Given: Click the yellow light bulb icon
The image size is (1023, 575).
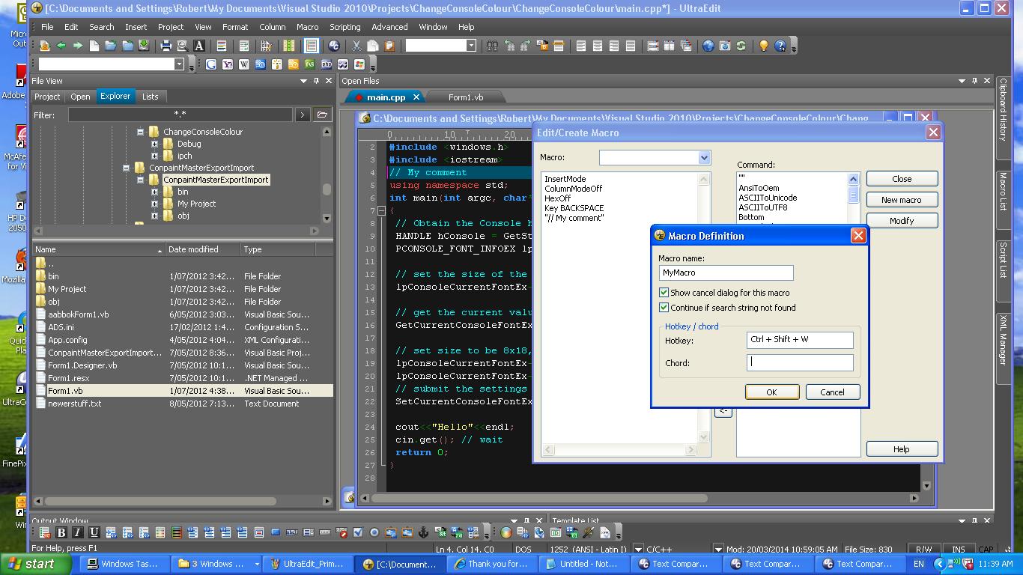Looking at the screenshot, I should tap(763, 46).
